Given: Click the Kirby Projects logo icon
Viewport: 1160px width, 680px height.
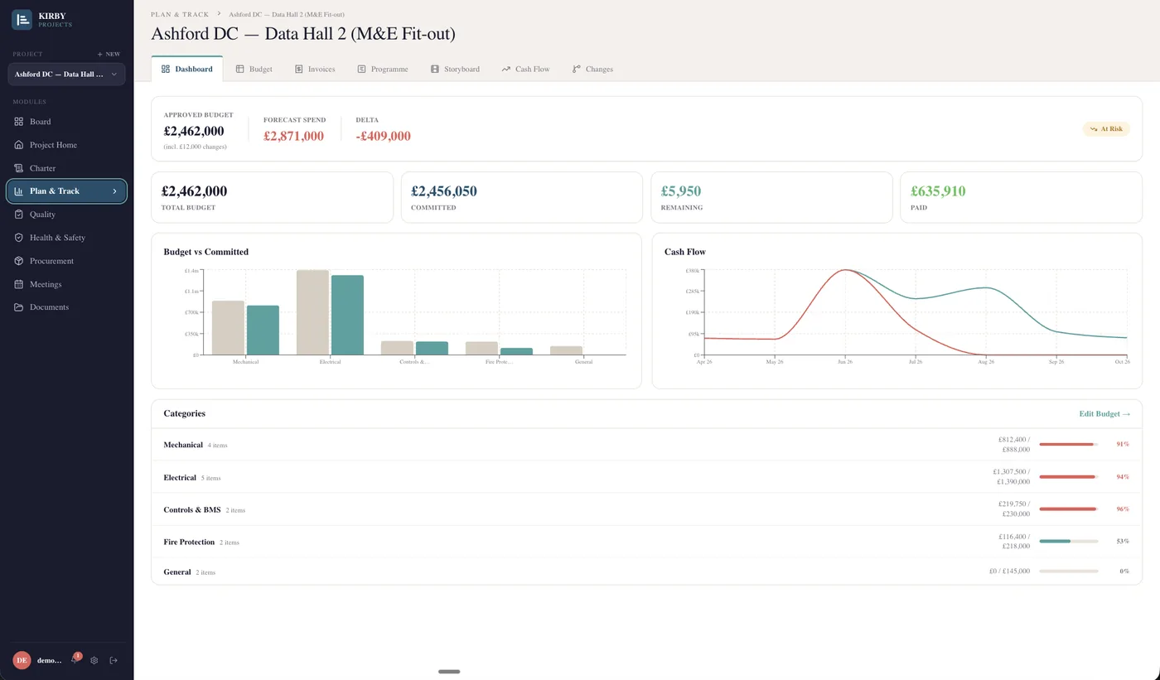Looking at the screenshot, I should pyautogui.click(x=22, y=19).
